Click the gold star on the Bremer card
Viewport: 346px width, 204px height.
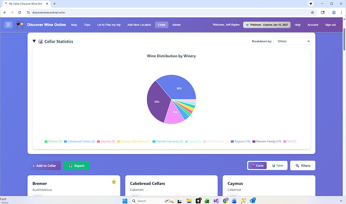pyautogui.click(x=114, y=182)
